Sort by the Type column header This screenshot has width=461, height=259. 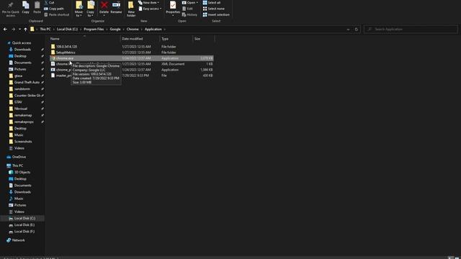click(x=165, y=39)
